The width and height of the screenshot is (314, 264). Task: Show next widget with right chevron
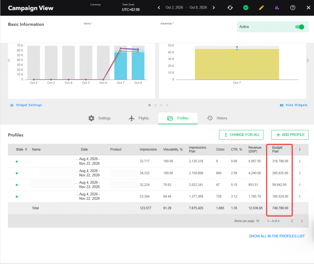click(x=308, y=60)
